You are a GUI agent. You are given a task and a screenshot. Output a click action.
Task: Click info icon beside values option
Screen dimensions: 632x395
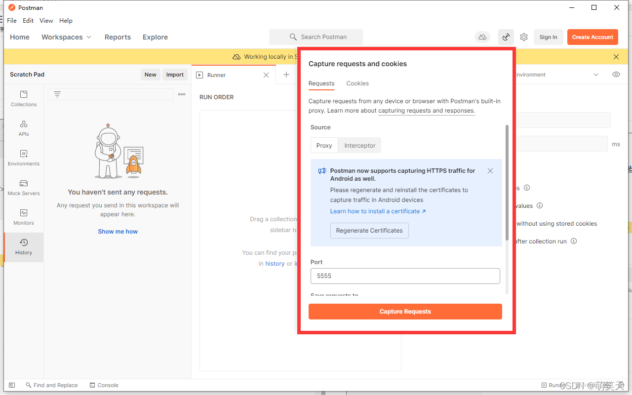(x=540, y=205)
